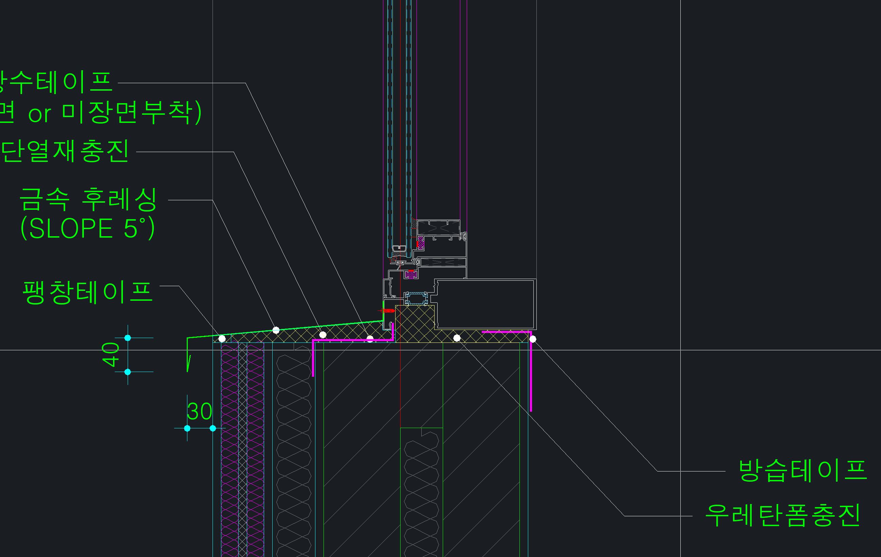Click the left cyan node of the 30 dimension

(x=187, y=428)
